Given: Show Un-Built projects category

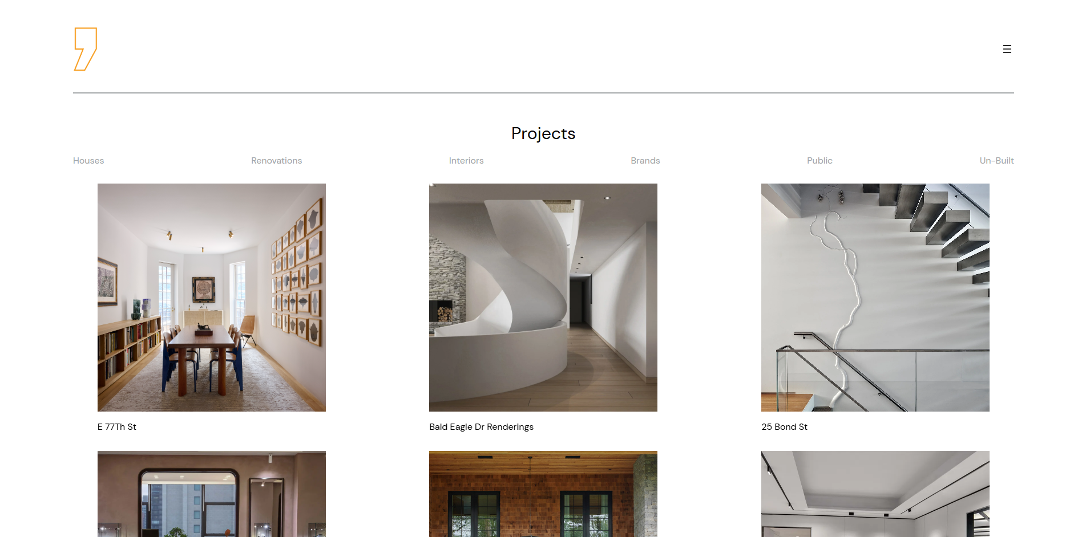Looking at the screenshot, I should tap(996, 161).
